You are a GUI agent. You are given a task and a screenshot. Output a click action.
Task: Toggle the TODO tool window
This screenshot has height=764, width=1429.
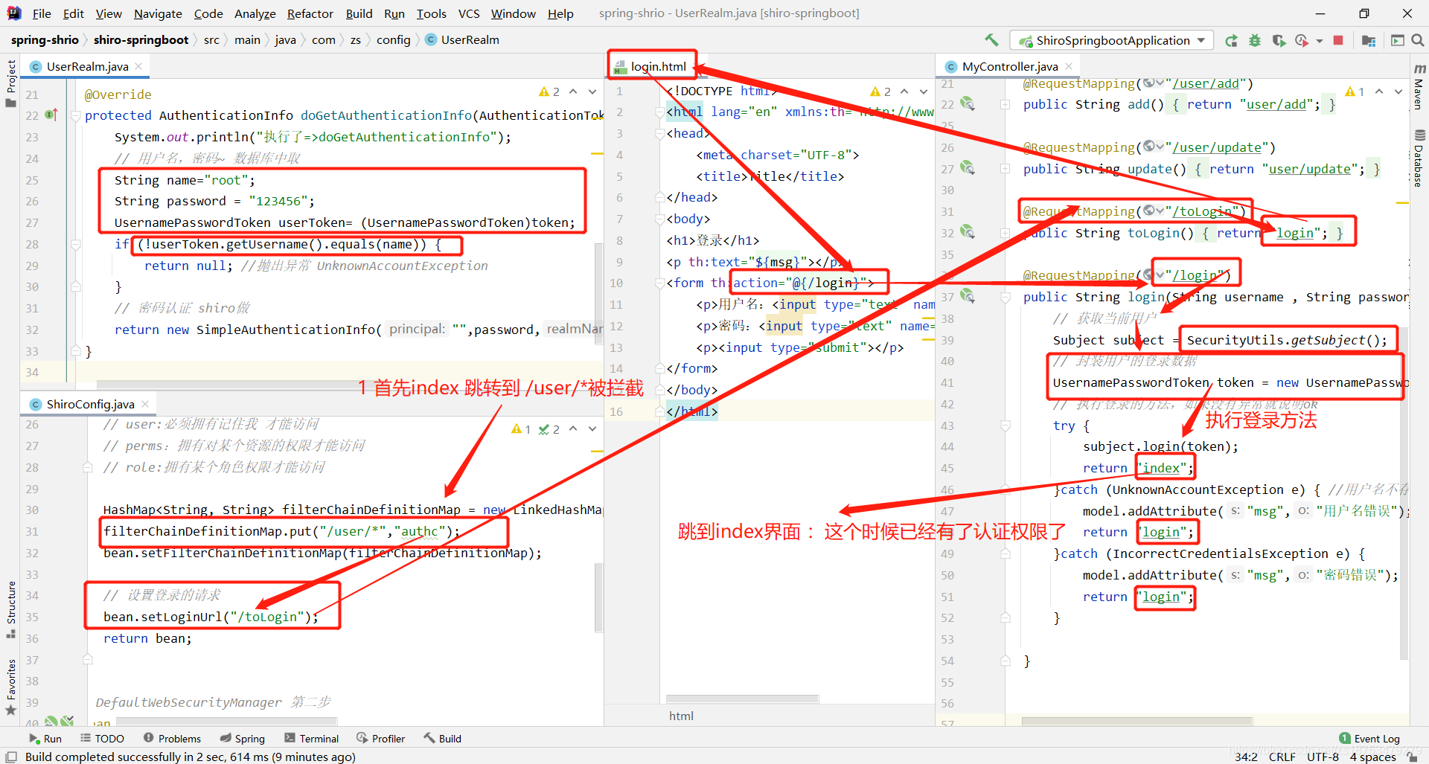(103, 739)
